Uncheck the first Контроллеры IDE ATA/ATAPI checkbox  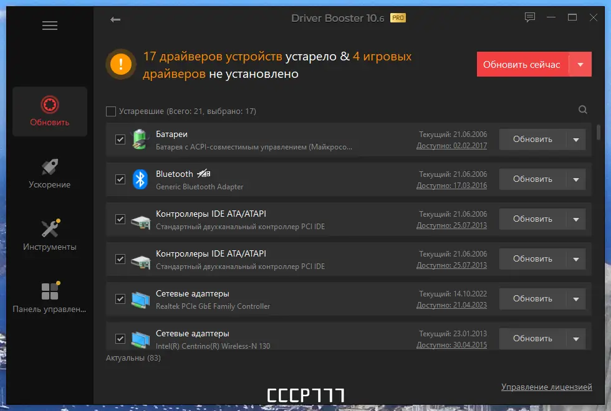coord(120,219)
